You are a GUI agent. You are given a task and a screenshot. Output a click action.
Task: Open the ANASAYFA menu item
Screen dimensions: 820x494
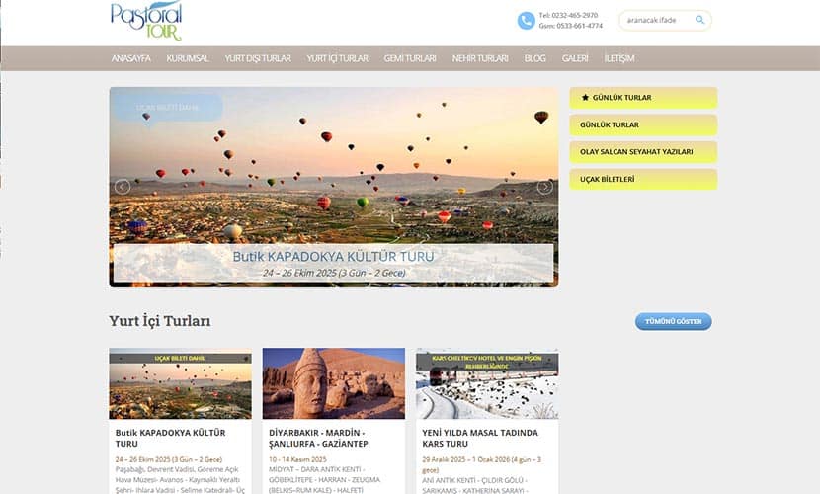(x=130, y=58)
